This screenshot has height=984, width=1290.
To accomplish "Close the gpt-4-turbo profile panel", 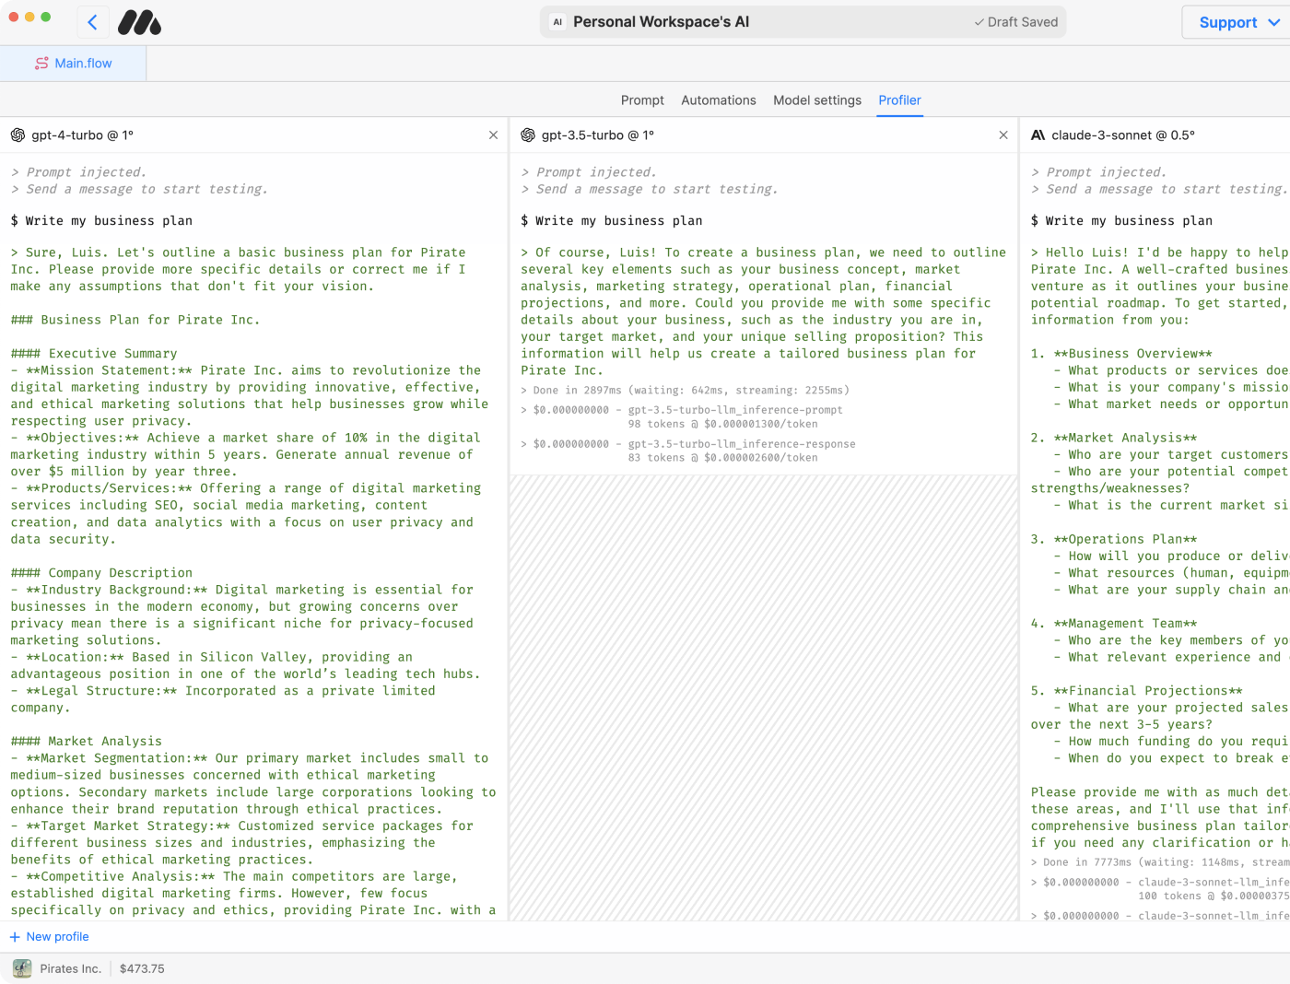I will tap(493, 135).
